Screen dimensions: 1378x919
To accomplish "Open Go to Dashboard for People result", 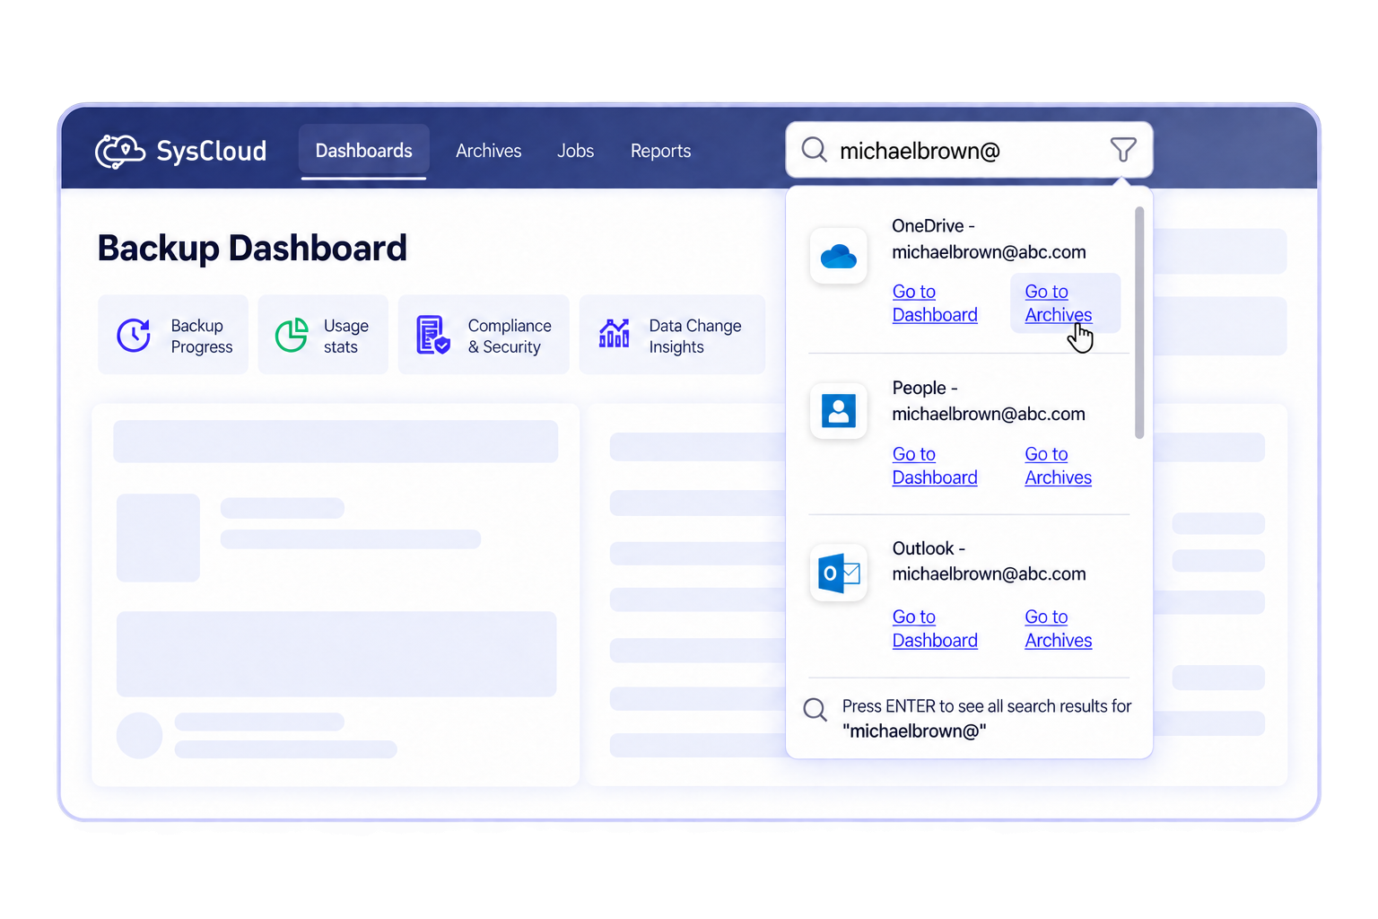I will tap(935, 466).
